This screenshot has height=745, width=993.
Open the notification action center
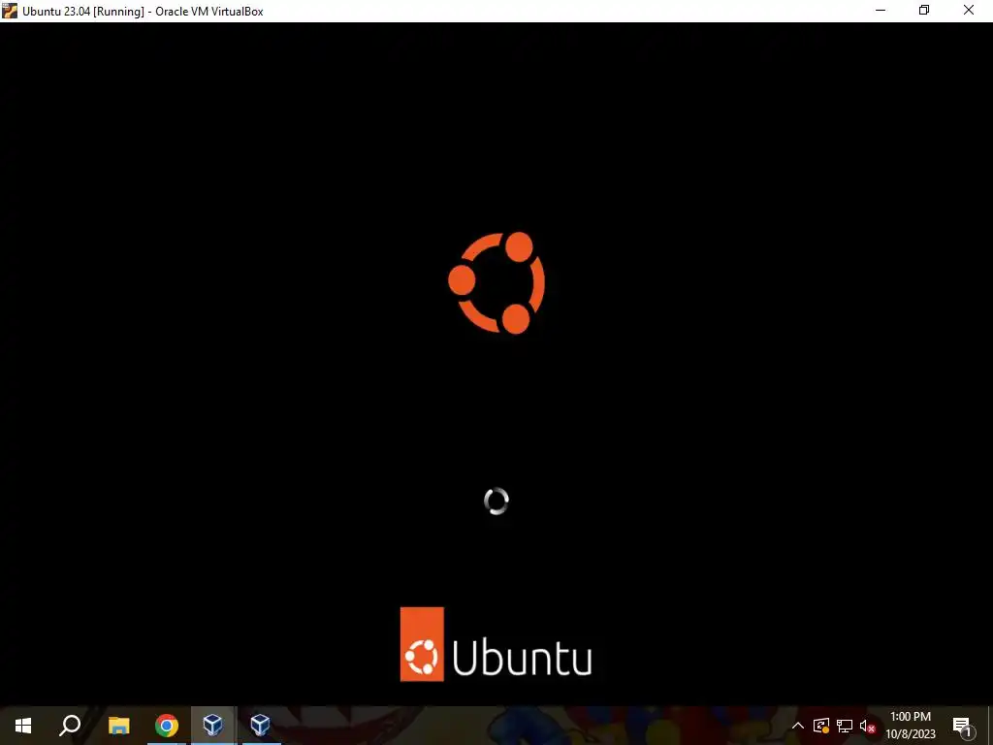click(962, 727)
